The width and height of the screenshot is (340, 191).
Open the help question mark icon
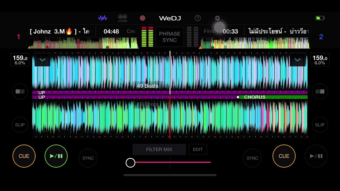tap(198, 18)
